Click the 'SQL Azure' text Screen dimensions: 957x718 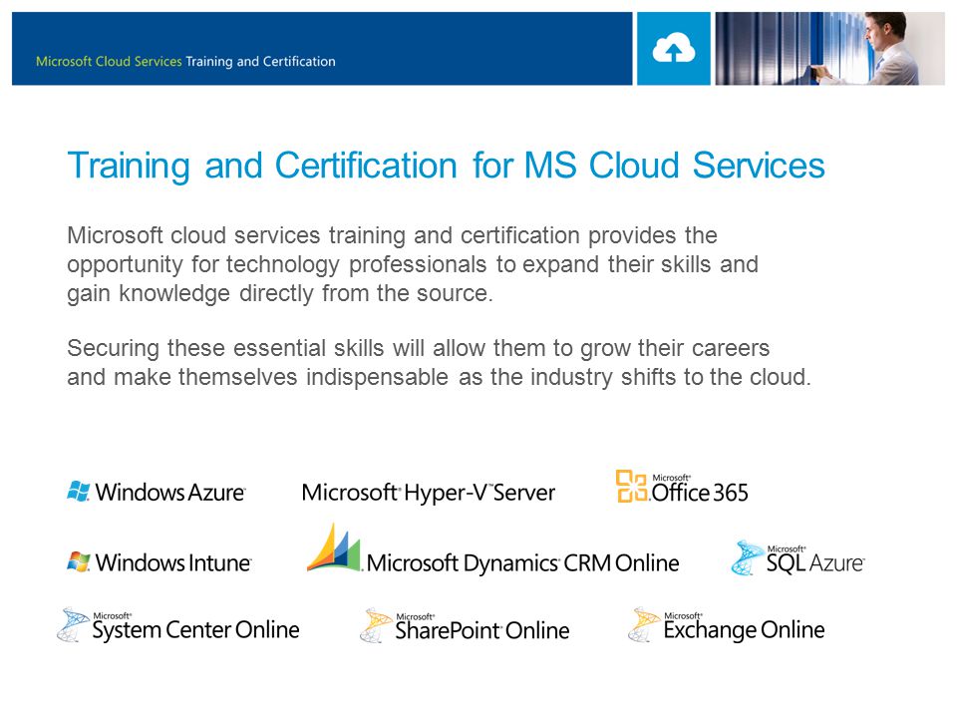point(815,562)
